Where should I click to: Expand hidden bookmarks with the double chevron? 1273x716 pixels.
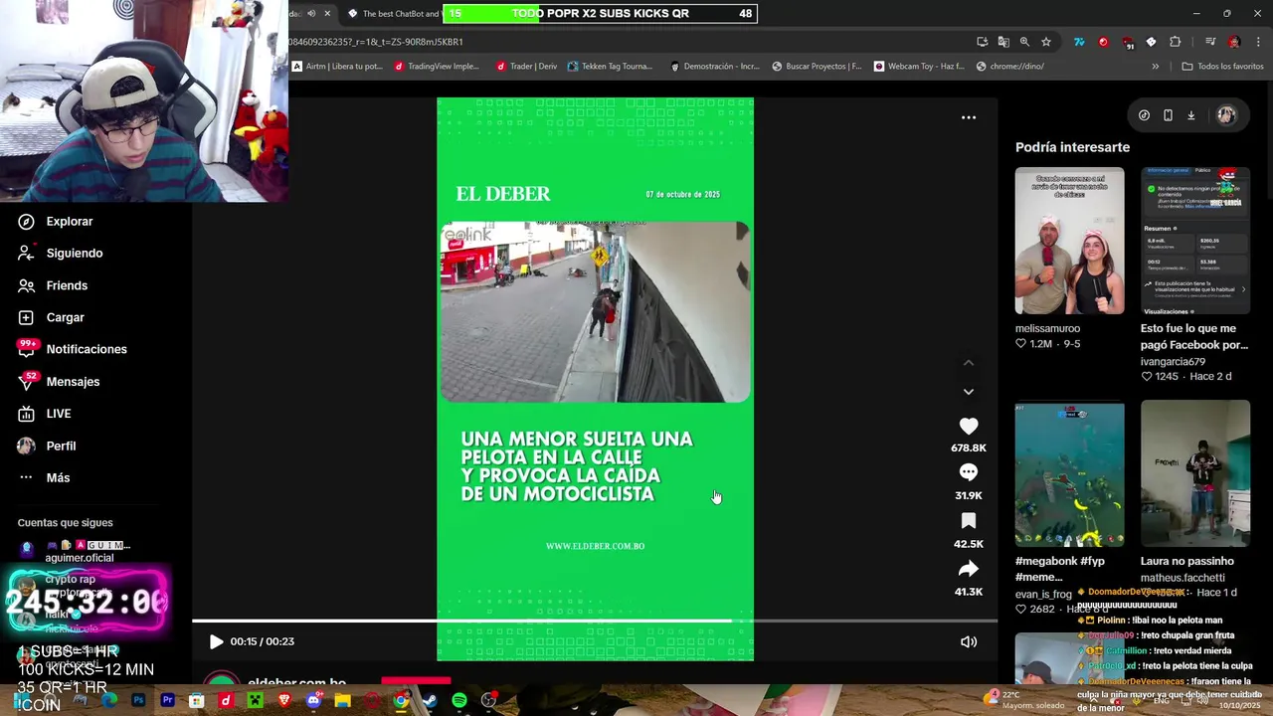pyautogui.click(x=1155, y=67)
